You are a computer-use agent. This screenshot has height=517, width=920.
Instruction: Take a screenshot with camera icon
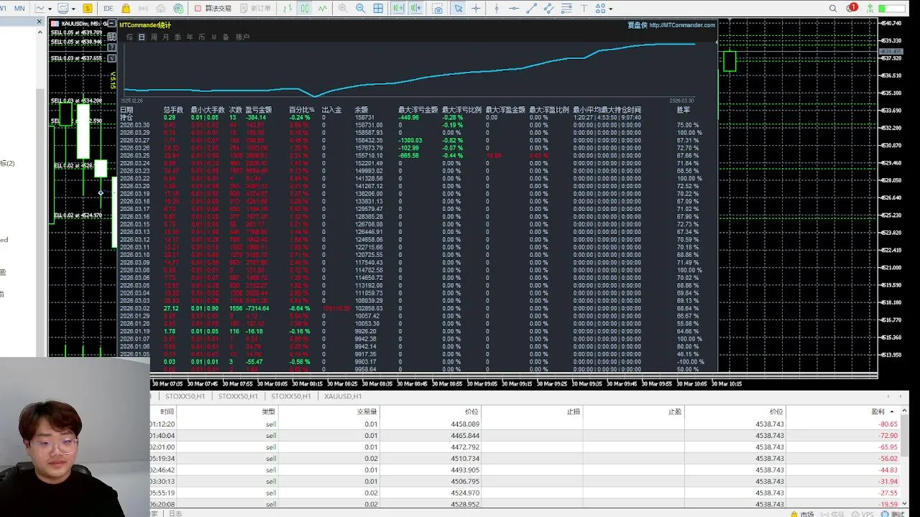point(438,9)
